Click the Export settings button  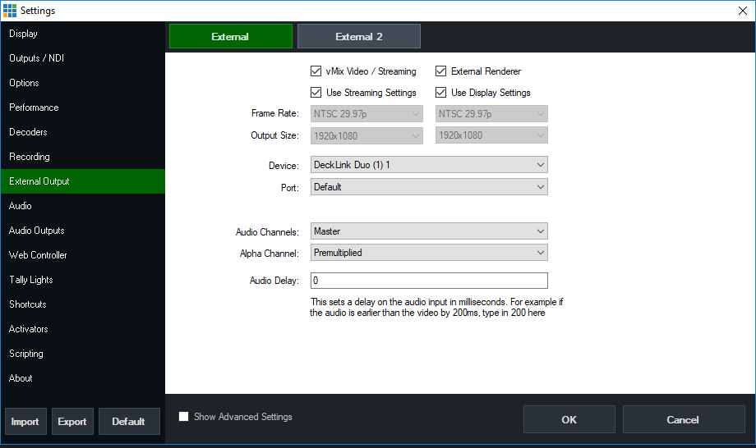72,421
